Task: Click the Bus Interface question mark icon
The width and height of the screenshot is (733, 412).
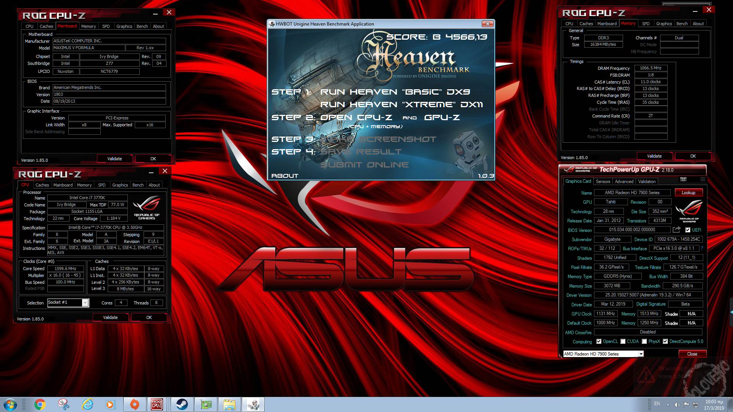Action: [x=702, y=248]
